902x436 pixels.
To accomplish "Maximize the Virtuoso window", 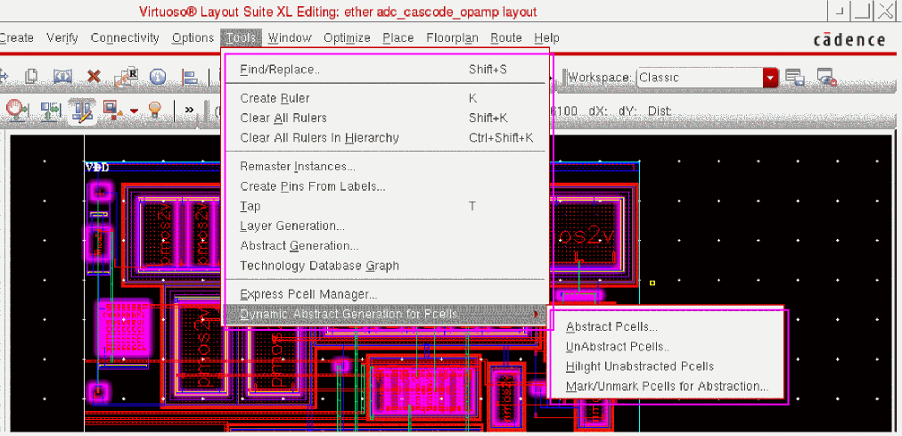I will (x=861, y=11).
